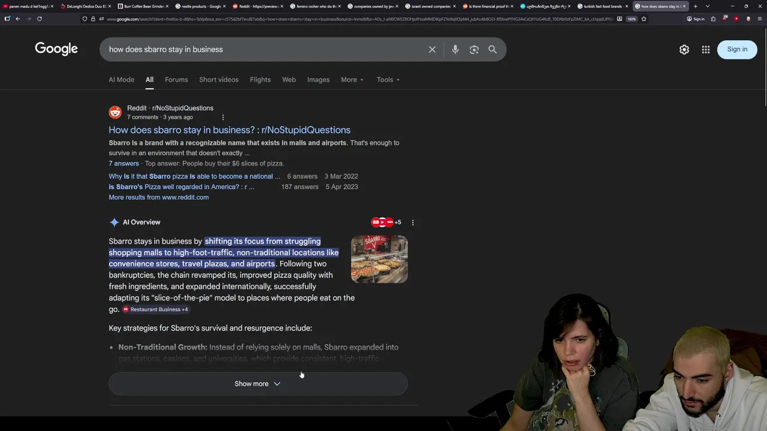Screen dimensions: 767x431
Task: Reload the page with refresh icon
Action: tap(40, 19)
